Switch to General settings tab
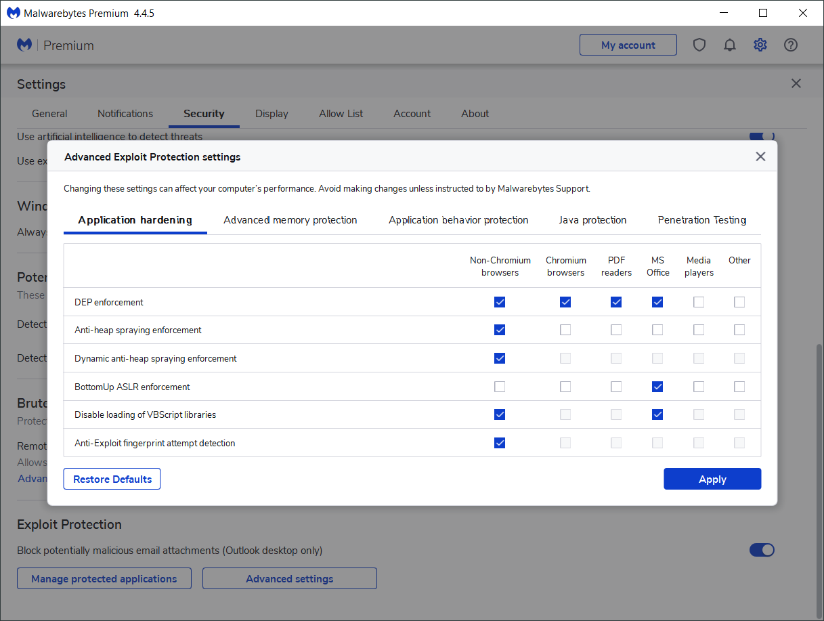 [49, 114]
